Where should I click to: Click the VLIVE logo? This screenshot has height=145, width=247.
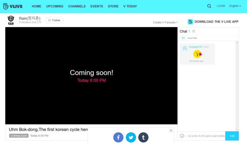(x=13, y=6)
